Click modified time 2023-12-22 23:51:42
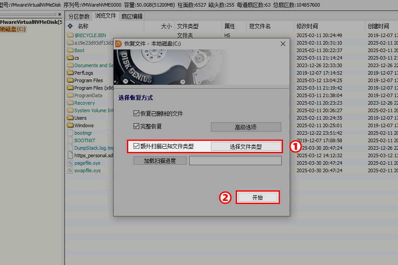The width and height of the screenshot is (398, 265). [319, 133]
